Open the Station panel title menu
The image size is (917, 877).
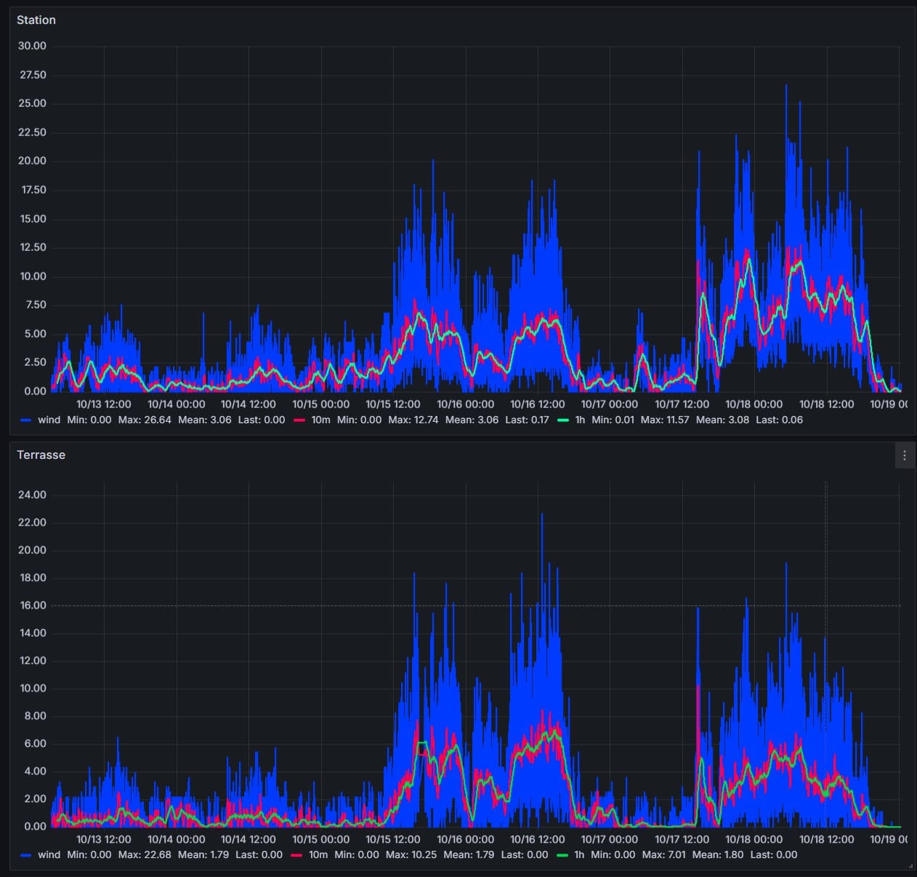tap(36, 20)
